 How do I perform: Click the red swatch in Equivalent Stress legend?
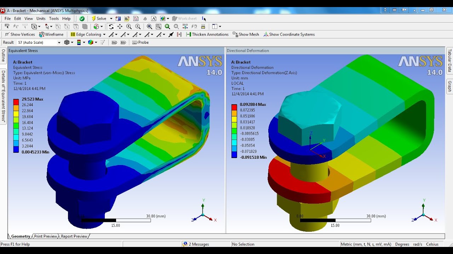[16, 102]
